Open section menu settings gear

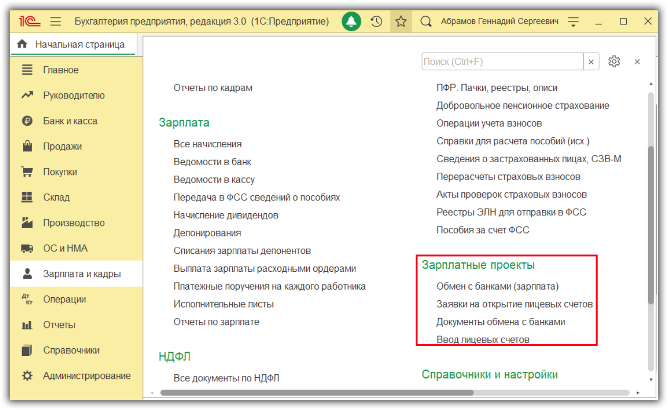614,62
